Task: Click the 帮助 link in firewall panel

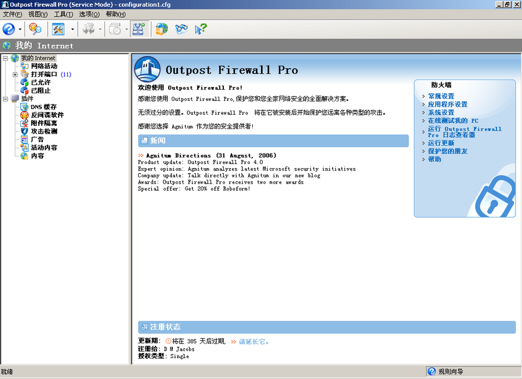Action: click(434, 159)
